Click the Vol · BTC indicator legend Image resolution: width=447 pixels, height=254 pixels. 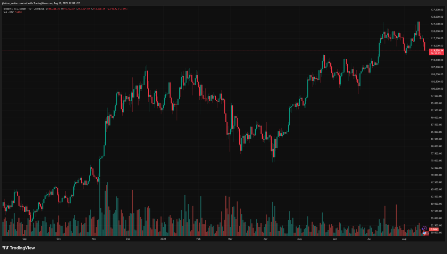pos(9,12)
